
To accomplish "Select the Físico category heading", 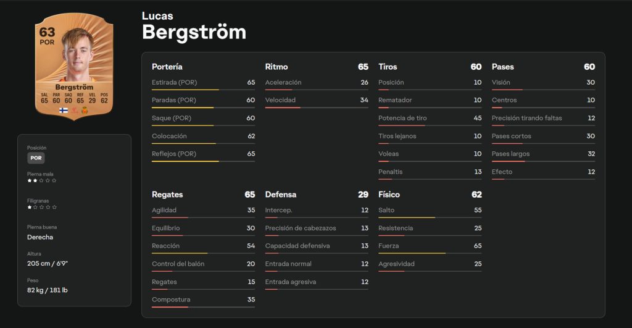I will point(389,195).
